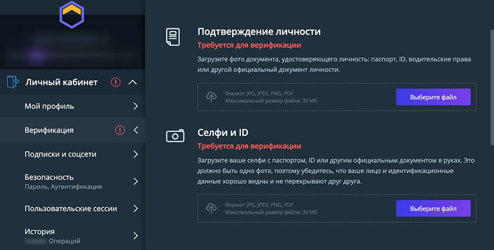Click the cloud upload icon in selfie upload box
Viewport: 494px width, 250px height.
point(212,208)
